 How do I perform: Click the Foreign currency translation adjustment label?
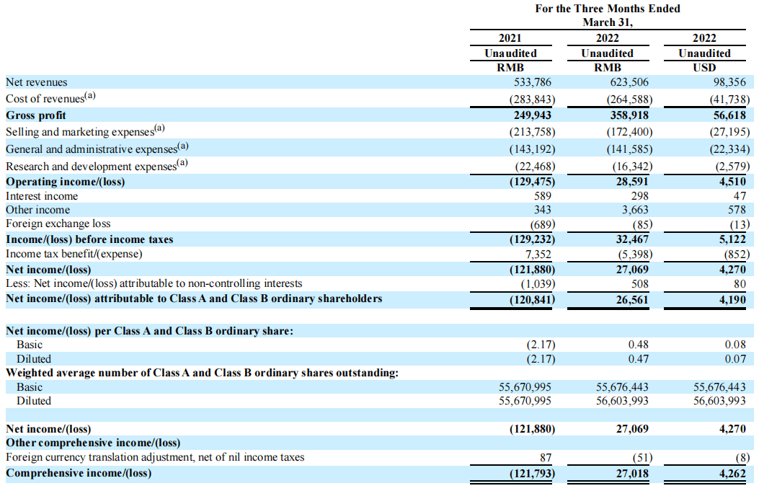click(x=155, y=457)
